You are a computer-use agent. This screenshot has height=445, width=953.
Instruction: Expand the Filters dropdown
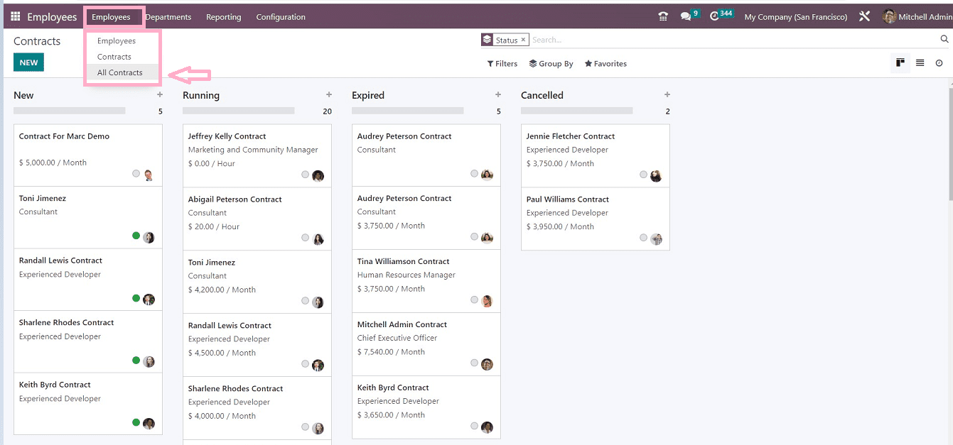pos(502,64)
